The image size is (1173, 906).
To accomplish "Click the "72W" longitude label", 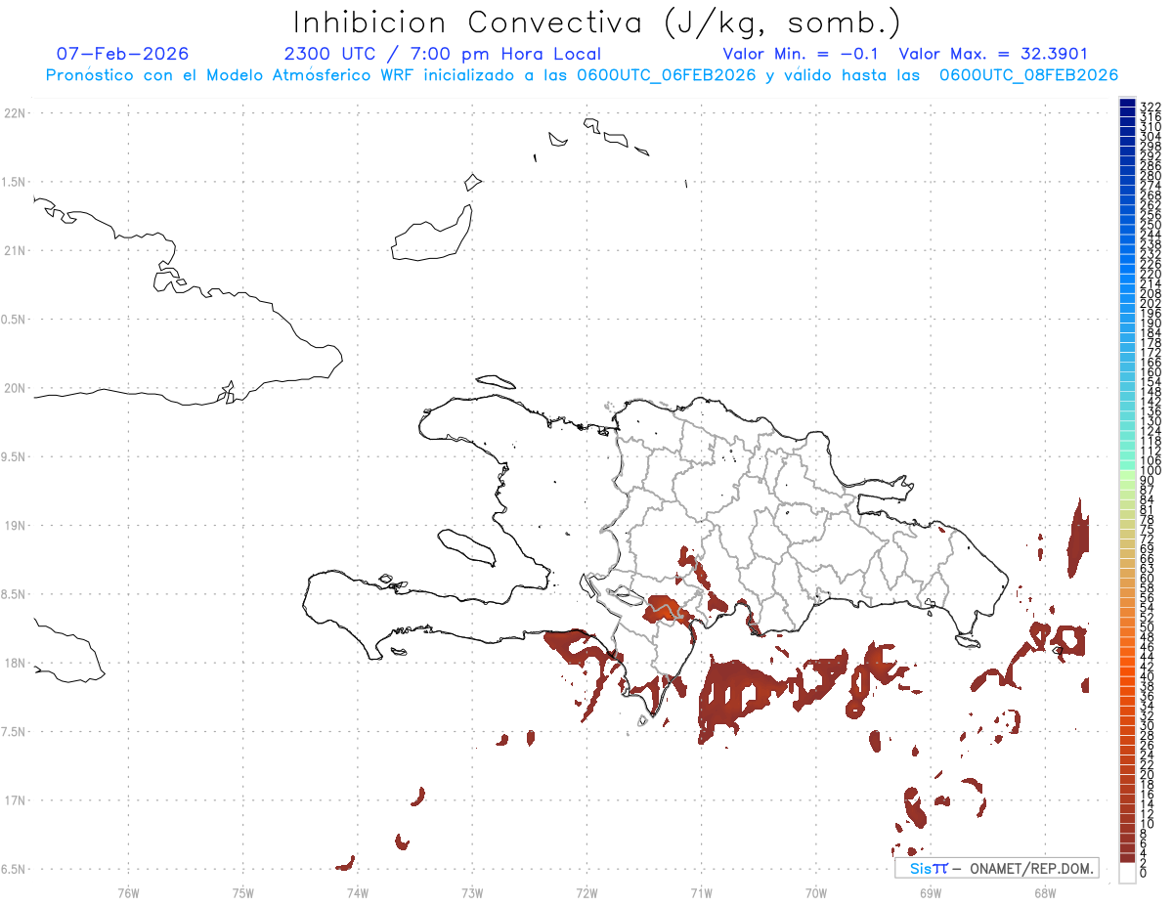I will pos(586,893).
